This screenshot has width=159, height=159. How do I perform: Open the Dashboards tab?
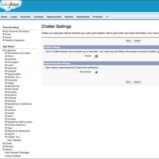point(83,17)
